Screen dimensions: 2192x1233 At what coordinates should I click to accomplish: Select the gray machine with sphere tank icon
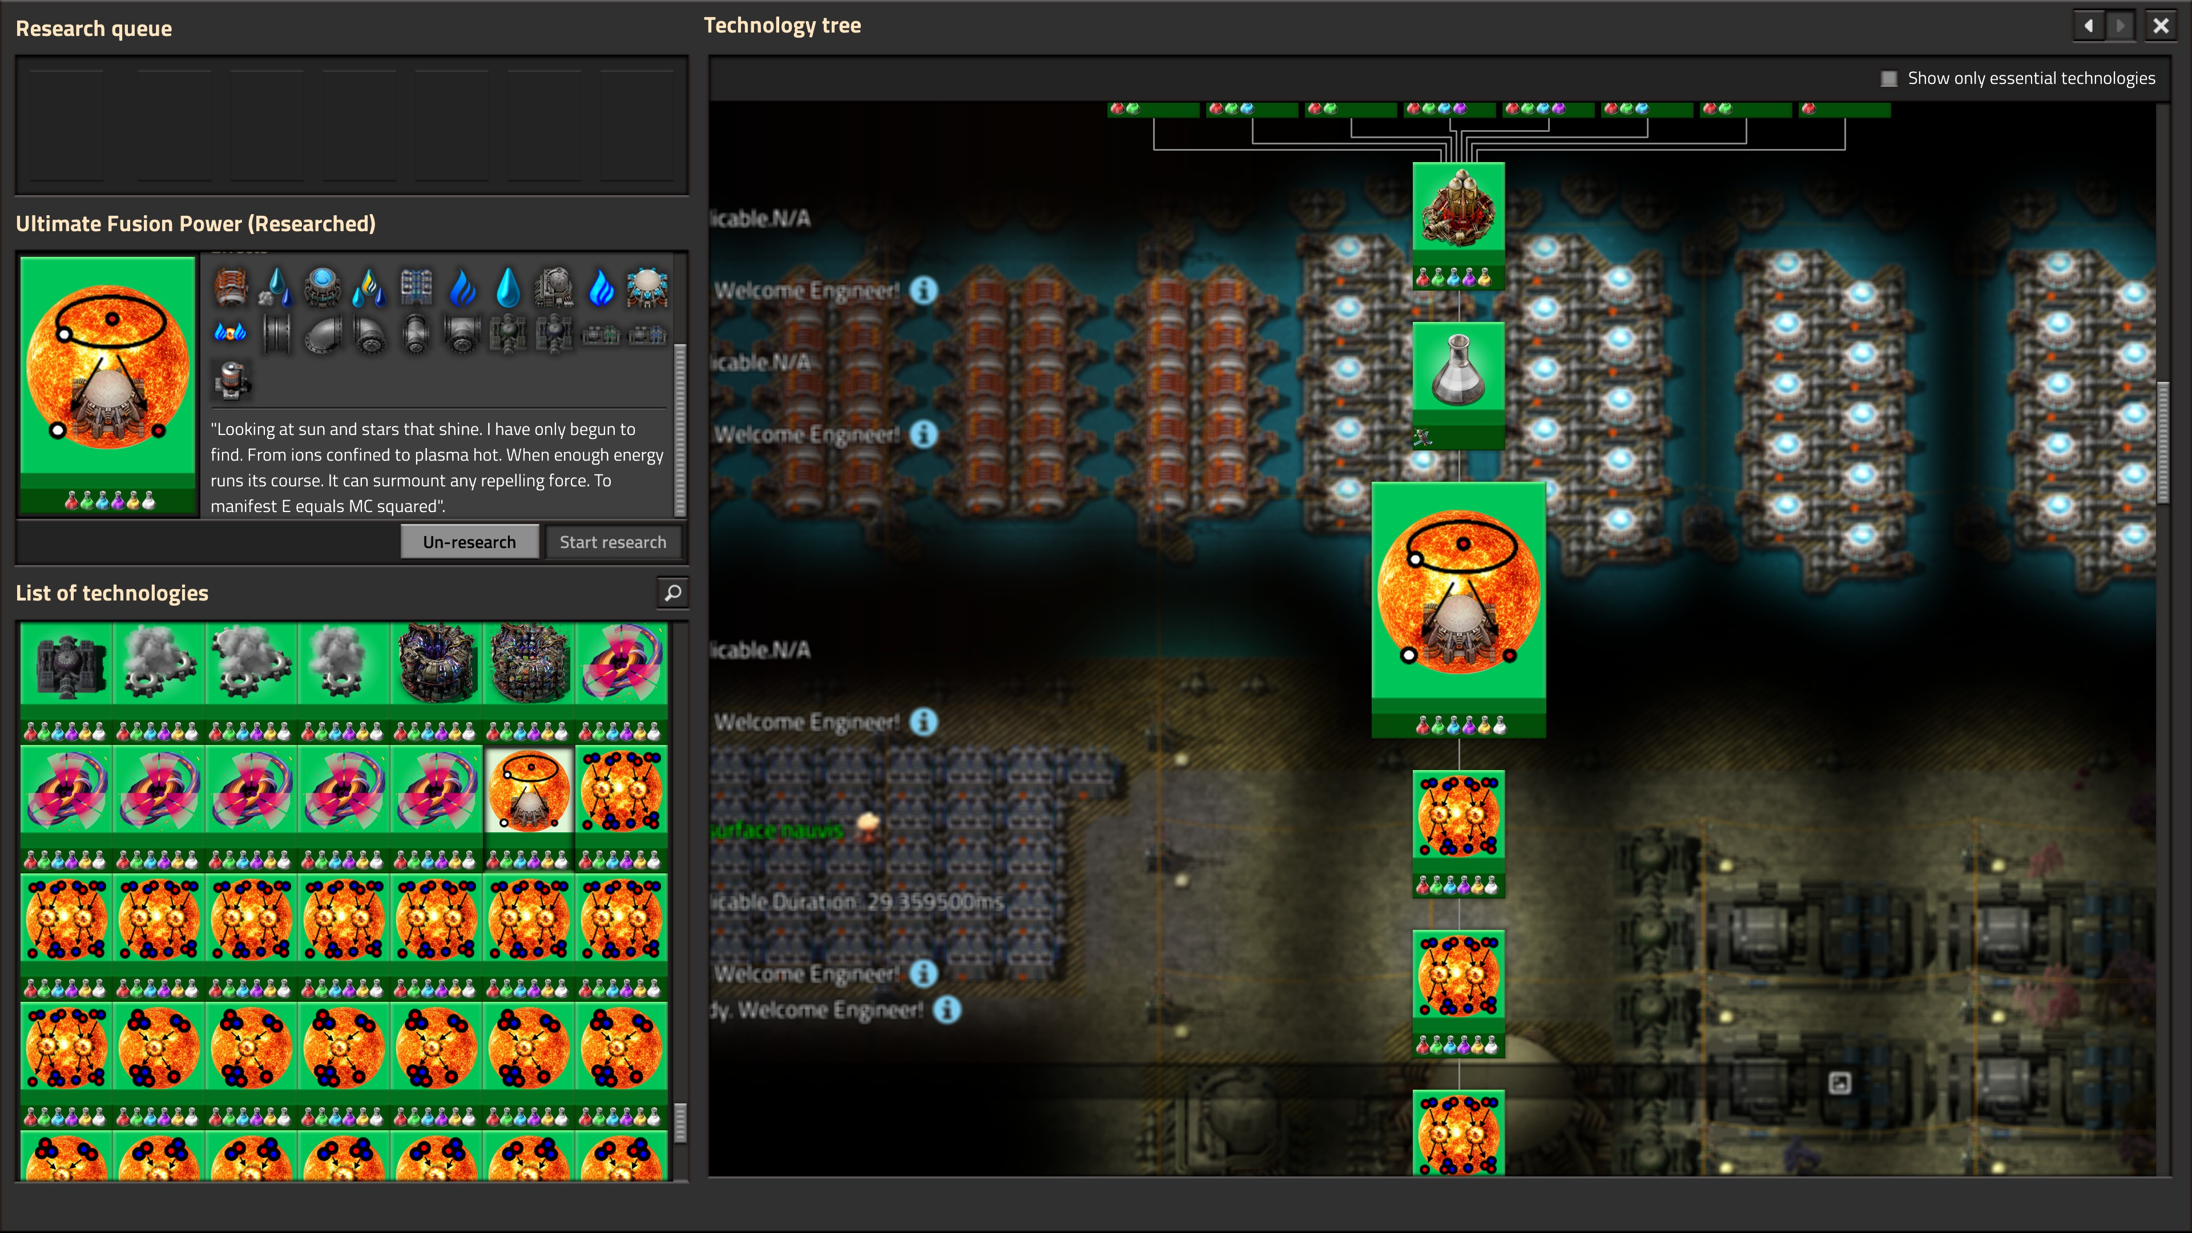555,288
